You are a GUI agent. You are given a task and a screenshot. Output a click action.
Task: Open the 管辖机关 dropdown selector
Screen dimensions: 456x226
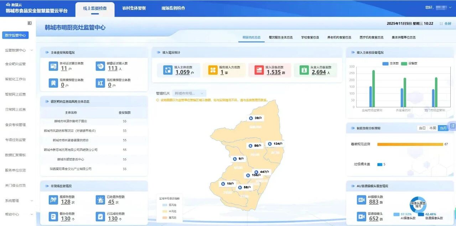tap(189, 93)
